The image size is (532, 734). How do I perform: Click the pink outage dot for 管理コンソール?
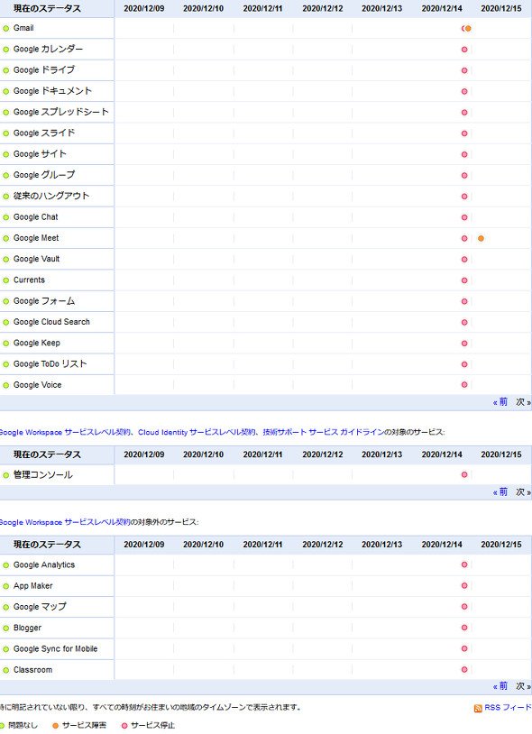464,474
